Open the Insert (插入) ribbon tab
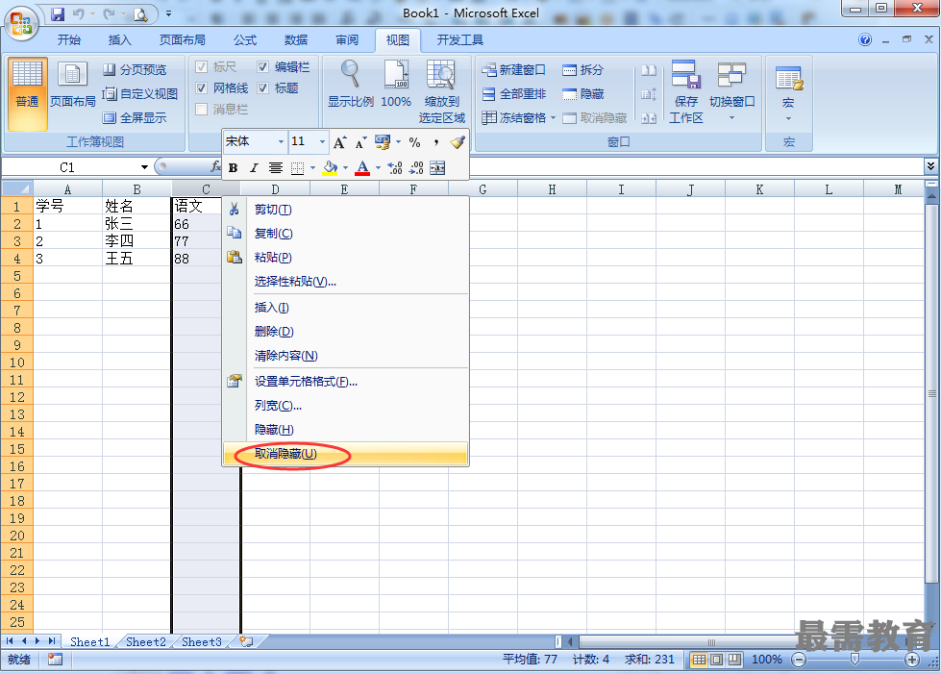This screenshot has width=941, height=674. (119, 40)
